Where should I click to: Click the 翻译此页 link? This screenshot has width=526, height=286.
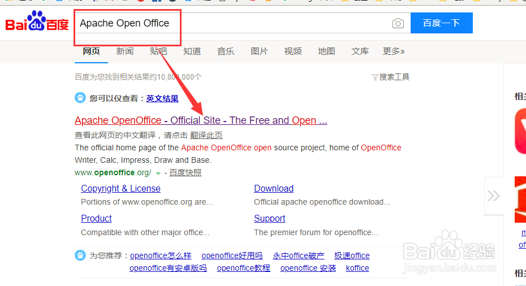(x=206, y=135)
